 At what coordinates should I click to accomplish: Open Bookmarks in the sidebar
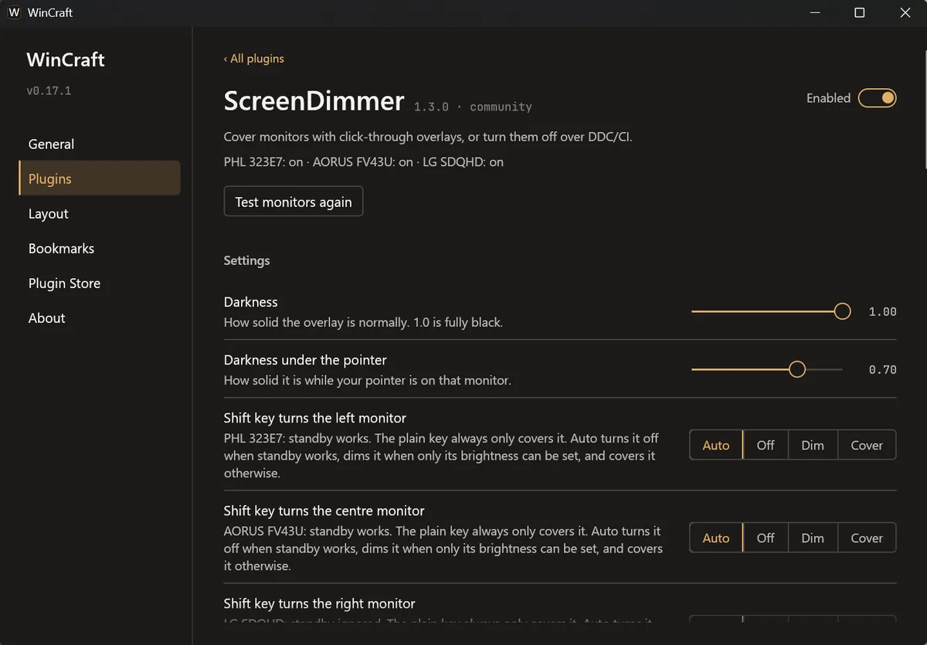click(x=100, y=248)
